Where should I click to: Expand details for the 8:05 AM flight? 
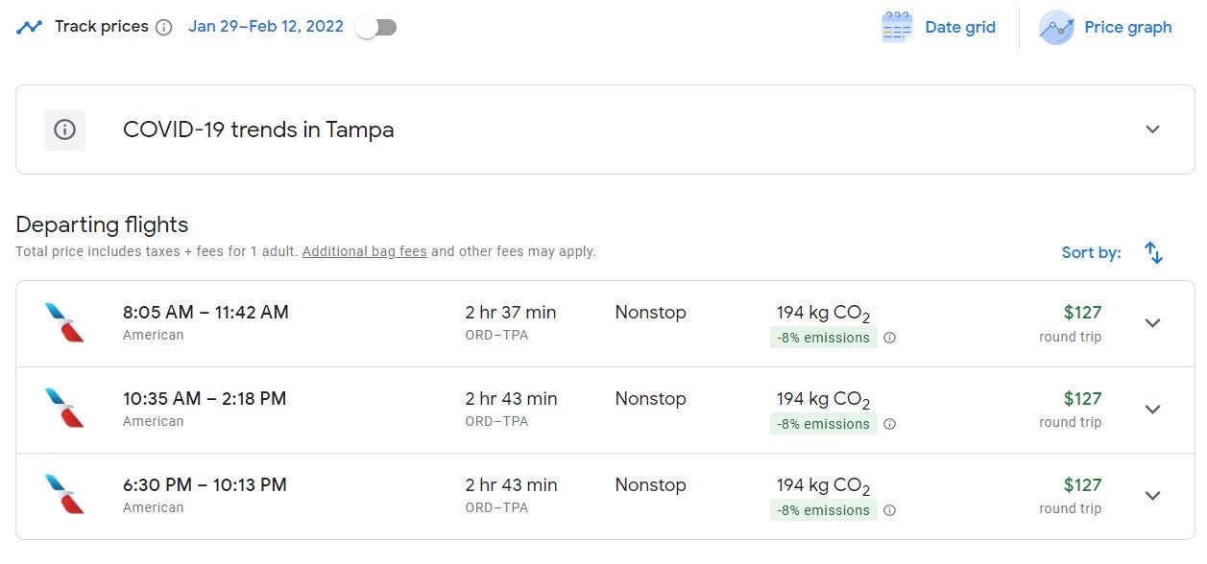[x=1152, y=323]
